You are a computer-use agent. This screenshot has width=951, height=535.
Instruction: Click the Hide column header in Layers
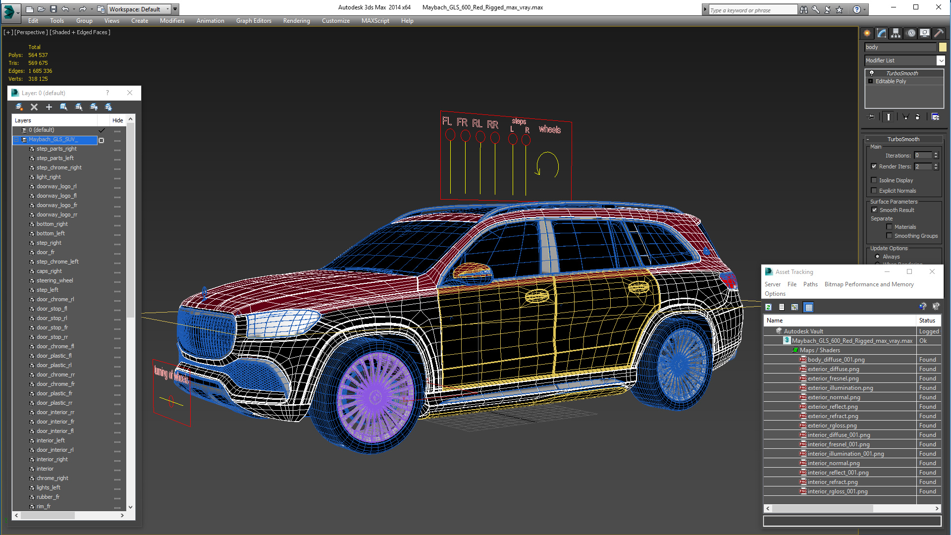117,120
